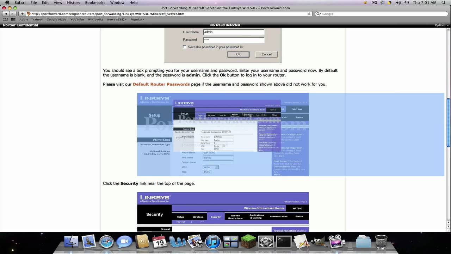Open the Yahoo! bookmark

click(x=37, y=19)
